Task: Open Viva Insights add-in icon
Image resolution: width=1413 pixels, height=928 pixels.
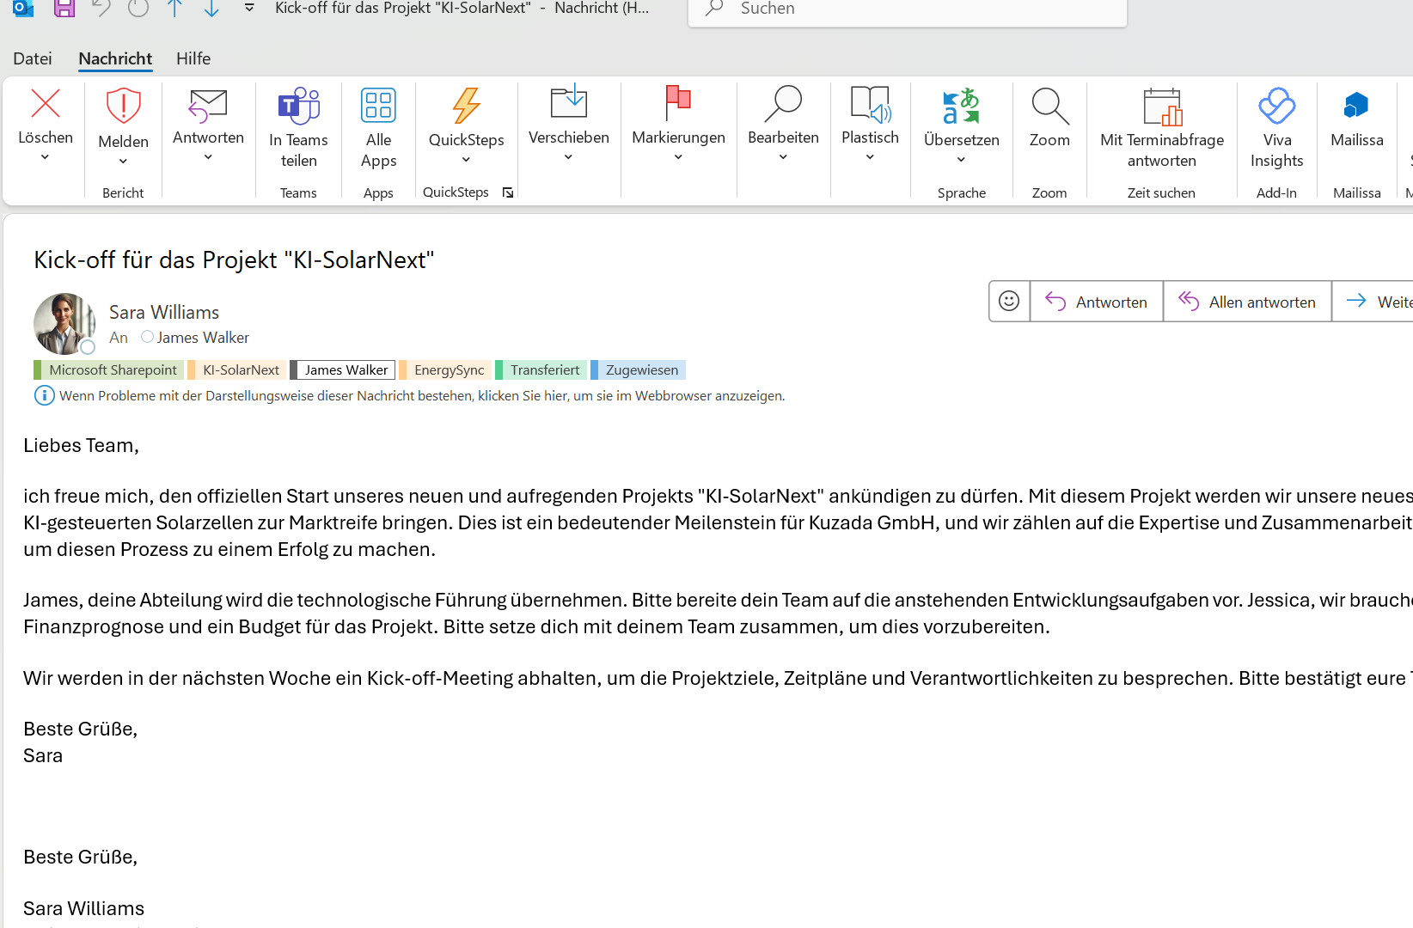Action: click(1276, 106)
